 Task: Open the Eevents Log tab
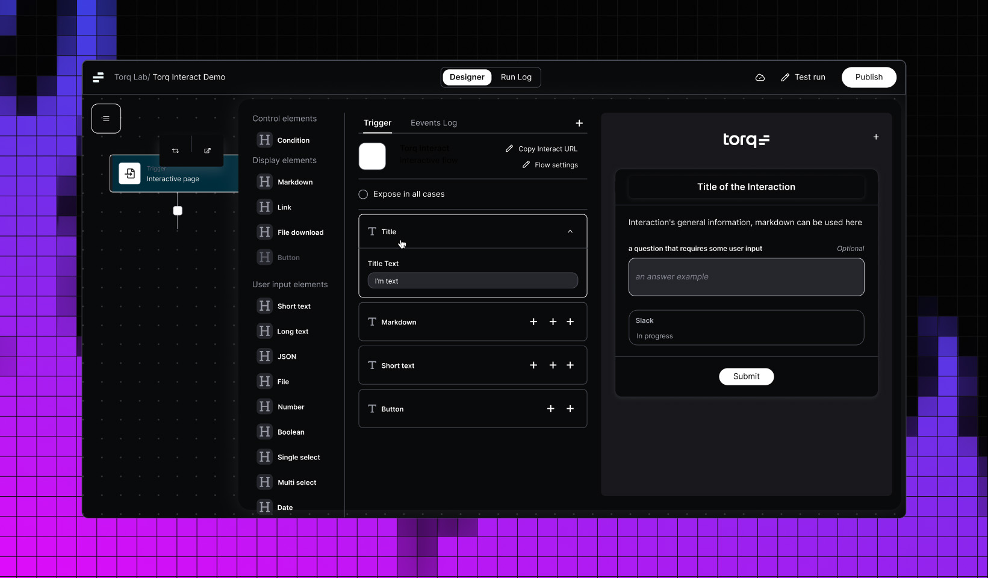point(433,123)
